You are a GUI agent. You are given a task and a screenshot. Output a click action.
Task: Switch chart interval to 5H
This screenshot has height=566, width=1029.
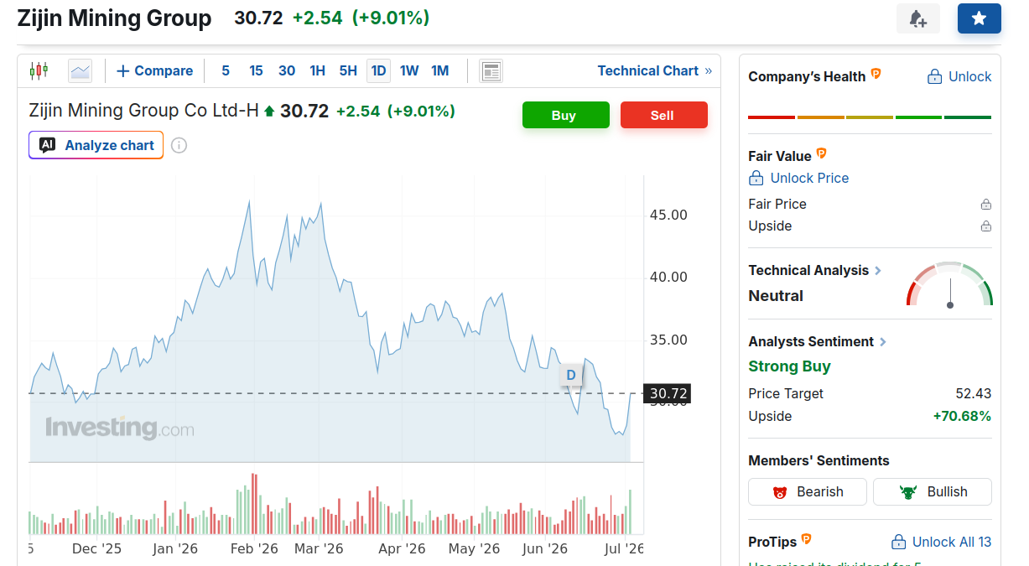tap(348, 71)
